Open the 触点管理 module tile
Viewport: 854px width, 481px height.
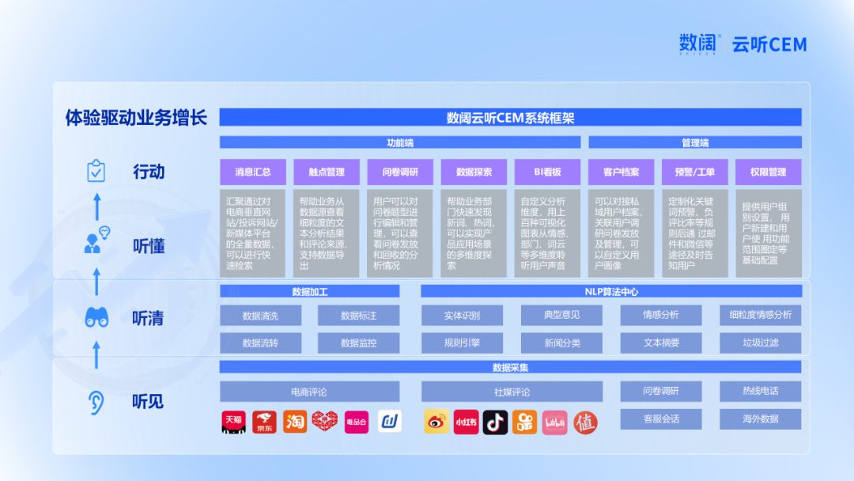click(327, 172)
